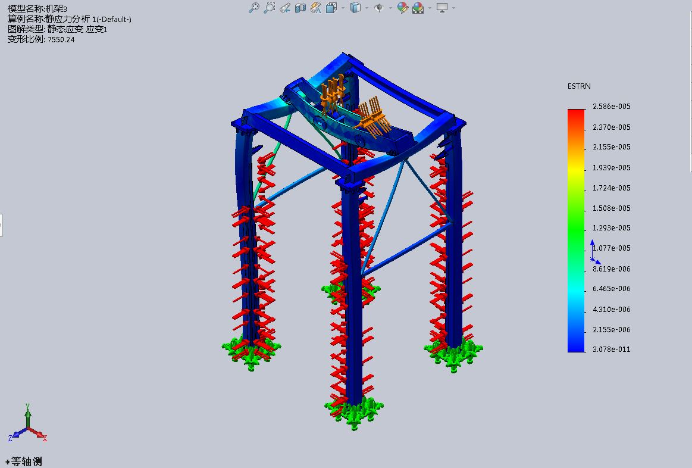This screenshot has width=692, height=468.
Task: Expand the Hide/Show Items dropdown arrow
Action: click(x=390, y=8)
